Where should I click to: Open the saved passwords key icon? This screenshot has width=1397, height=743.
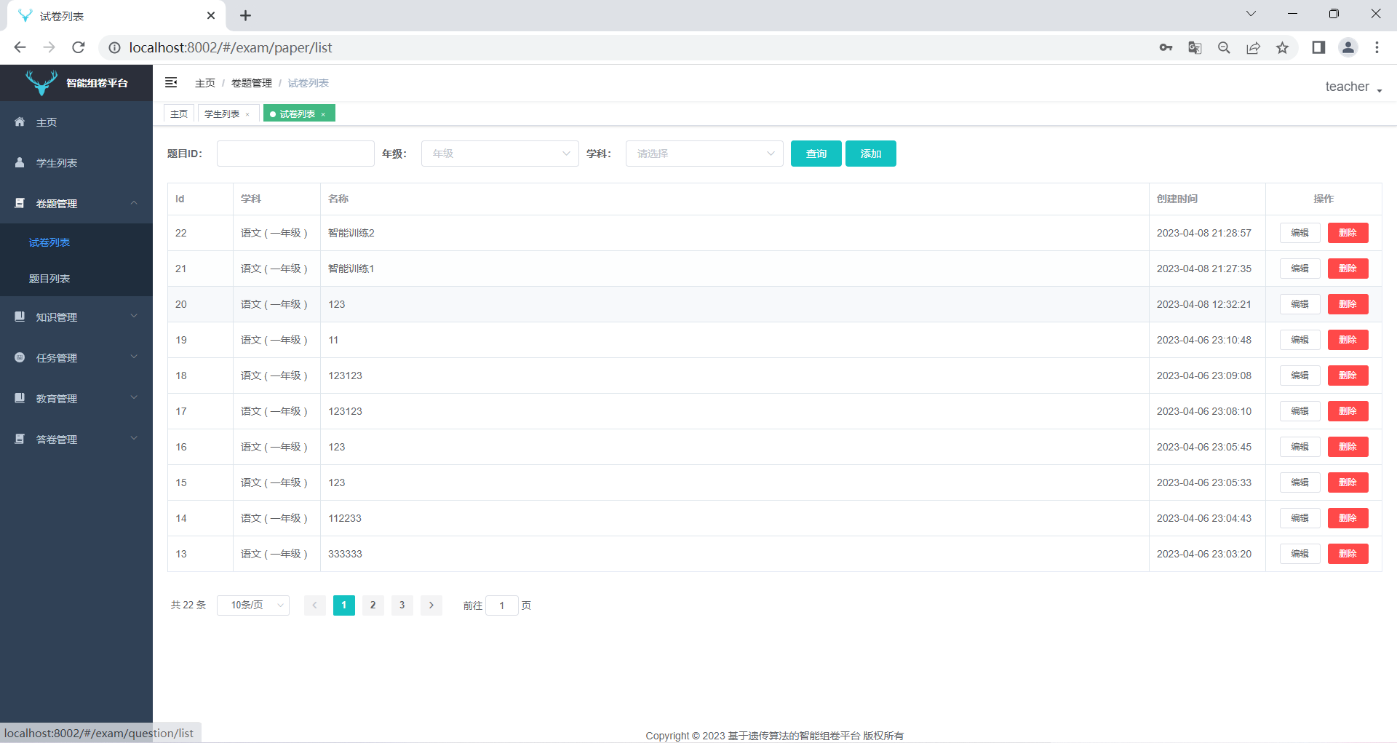(x=1166, y=47)
